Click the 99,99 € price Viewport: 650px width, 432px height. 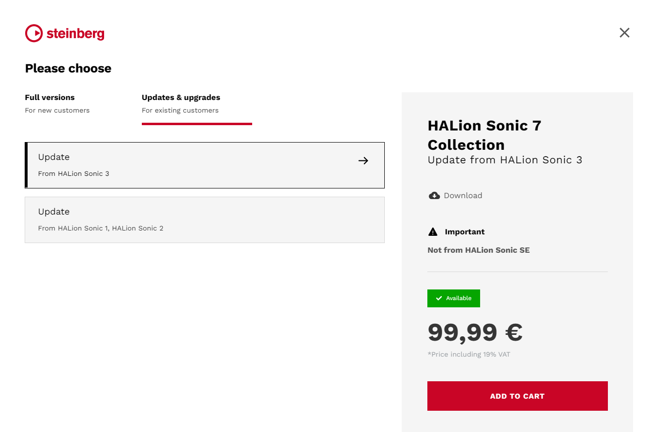pyautogui.click(x=475, y=332)
